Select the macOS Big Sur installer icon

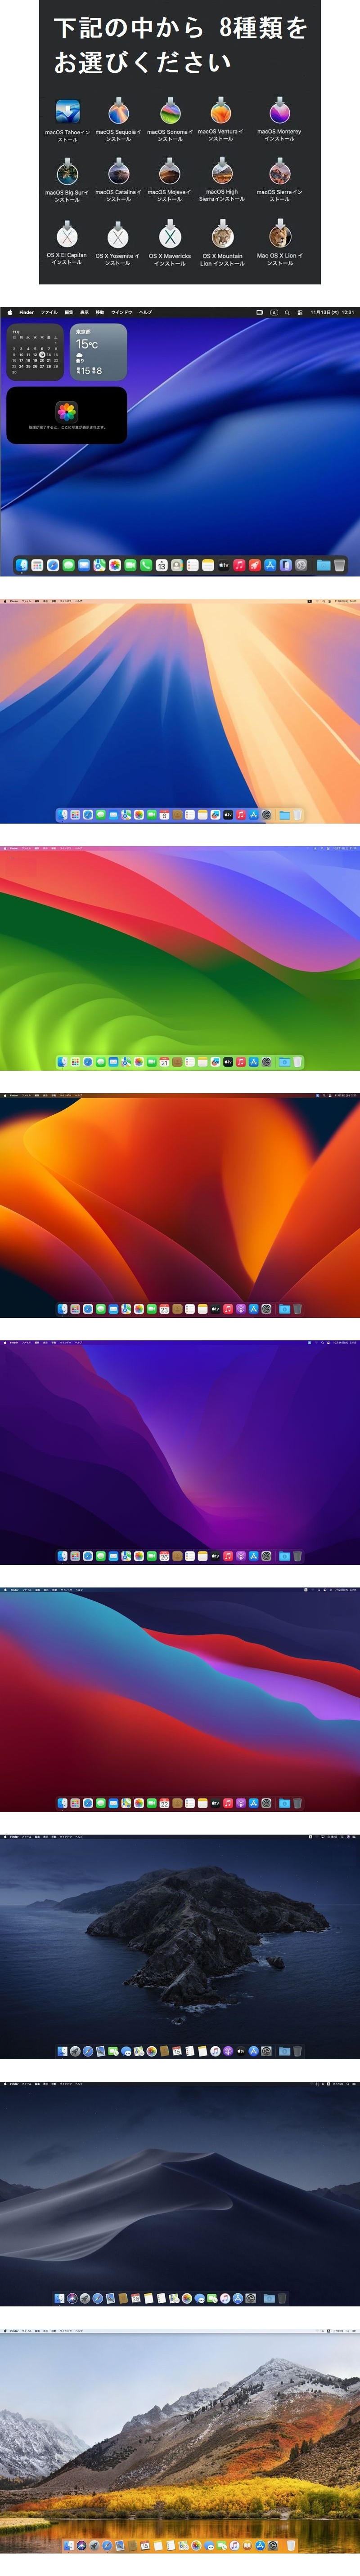tap(67, 173)
